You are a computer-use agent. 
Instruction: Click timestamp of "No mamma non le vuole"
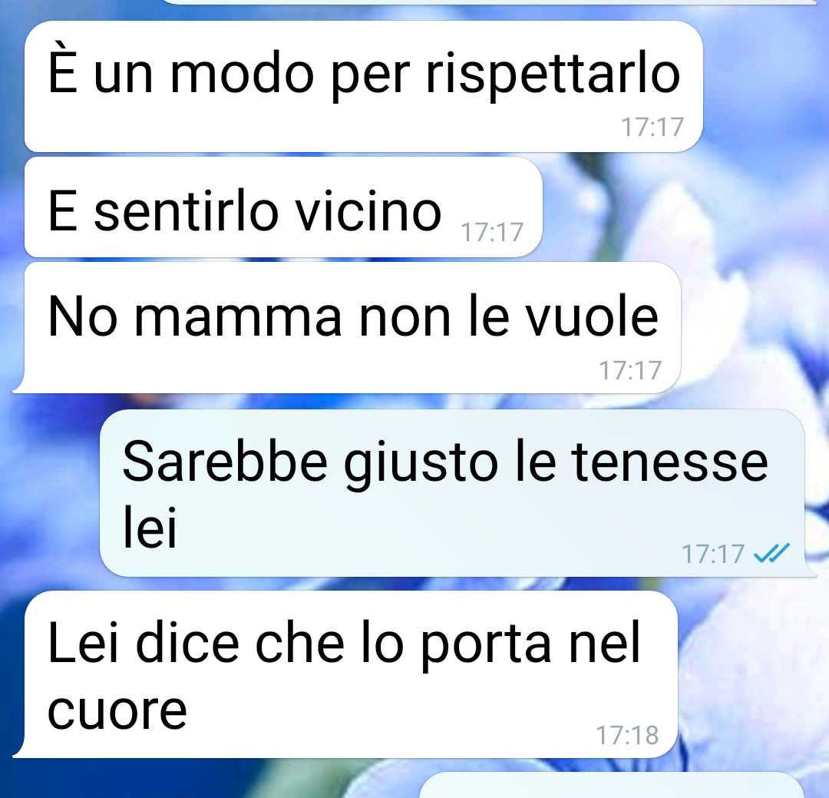pyautogui.click(x=630, y=370)
